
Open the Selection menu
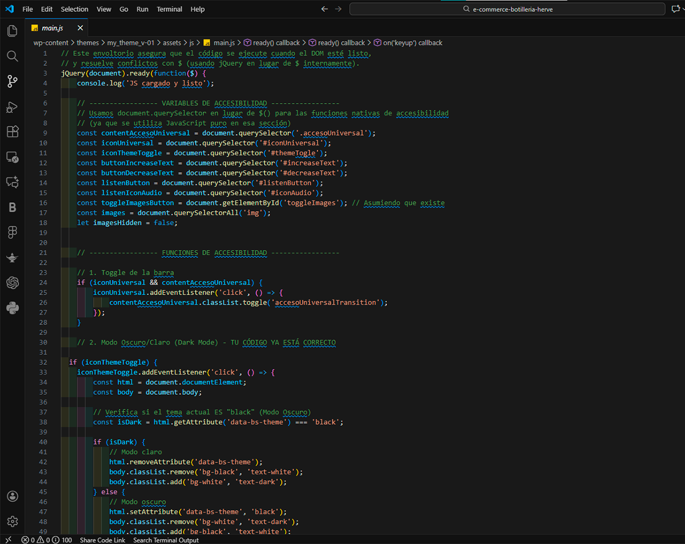pyautogui.click(x=74, y=9)
